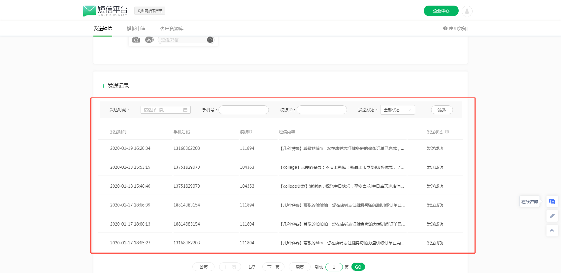Click message starting 【college】亲爱的会员
The height and width of the screenshot is (273, 561).
click(x=342, y=167)
